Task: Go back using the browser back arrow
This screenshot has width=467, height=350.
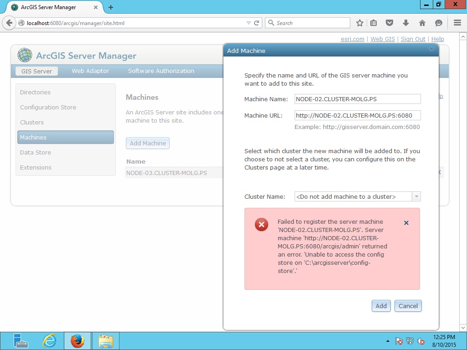Action: [x=9, y=23]
